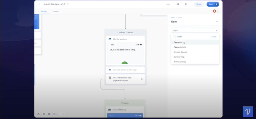Screen dimensions: 256x119
Task: Toggle the flow select dropdown arrow
Action: tap(216, 30)
